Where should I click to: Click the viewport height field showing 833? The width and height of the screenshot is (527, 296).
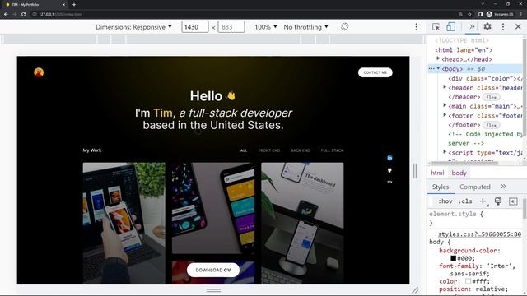231,27
